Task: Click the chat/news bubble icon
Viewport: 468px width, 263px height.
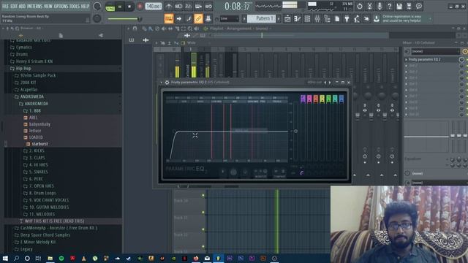Action: (419, 7)
